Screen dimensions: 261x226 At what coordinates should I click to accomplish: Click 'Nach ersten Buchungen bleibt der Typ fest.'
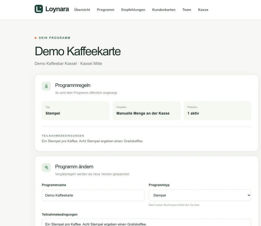point(174,205)
